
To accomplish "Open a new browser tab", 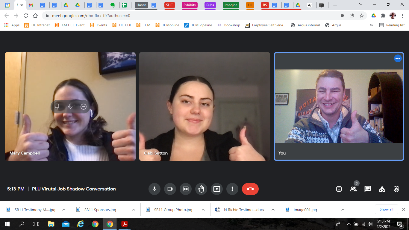I will coord(335,5).
